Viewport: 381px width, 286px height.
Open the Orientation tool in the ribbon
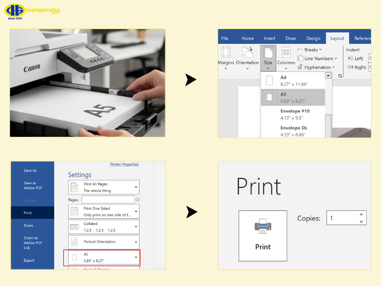point(247,52)
